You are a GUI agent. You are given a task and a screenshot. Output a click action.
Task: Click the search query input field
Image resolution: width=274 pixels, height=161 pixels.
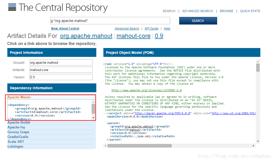pos(110,21)
